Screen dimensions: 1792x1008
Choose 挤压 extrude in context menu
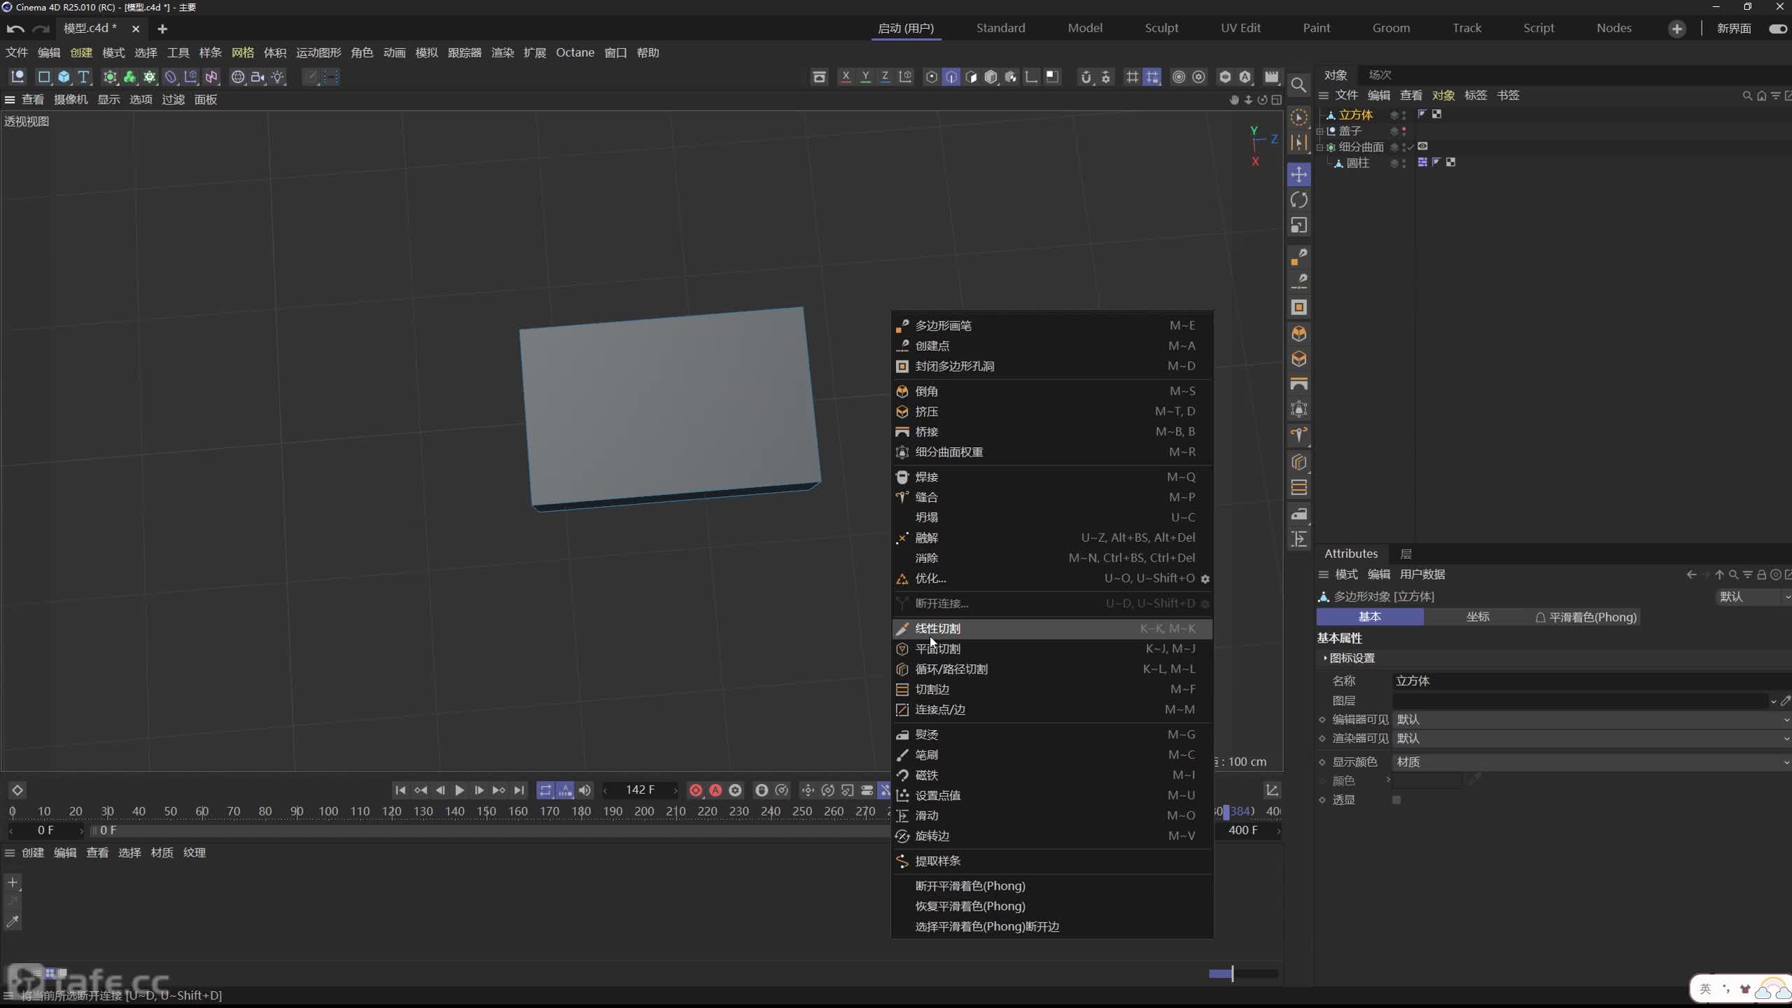pos(1051,412)
